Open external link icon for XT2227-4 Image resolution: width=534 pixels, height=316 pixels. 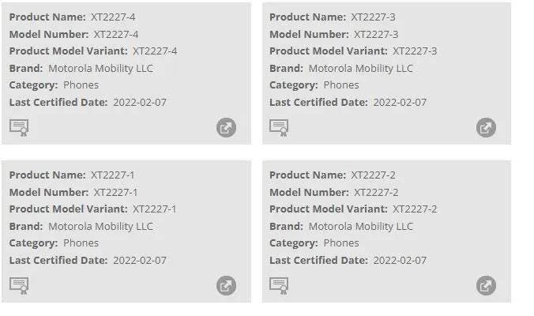click(x=226, y=128)
